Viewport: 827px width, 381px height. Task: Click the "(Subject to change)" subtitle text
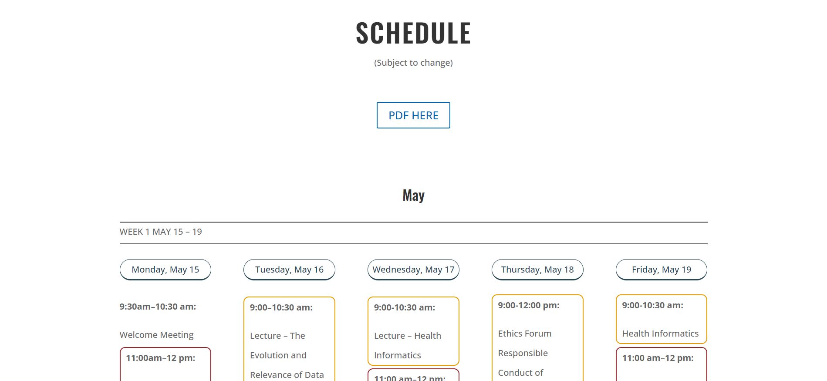[x=413, y=62]
